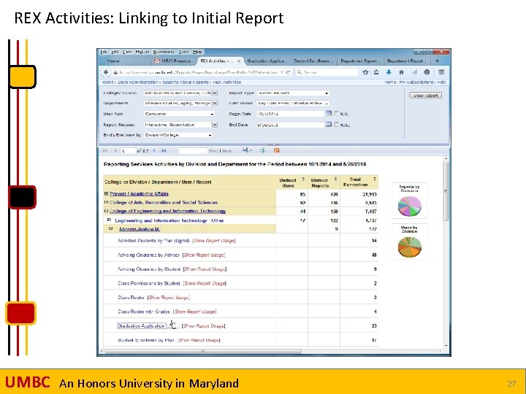
Task: Open the View menu
Action: tap(127, 52)
